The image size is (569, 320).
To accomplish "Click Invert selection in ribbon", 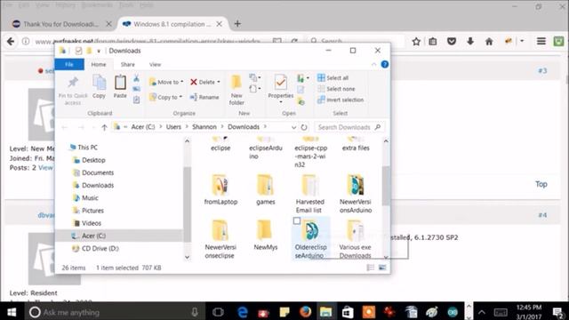I will click(x=341, y=100).
